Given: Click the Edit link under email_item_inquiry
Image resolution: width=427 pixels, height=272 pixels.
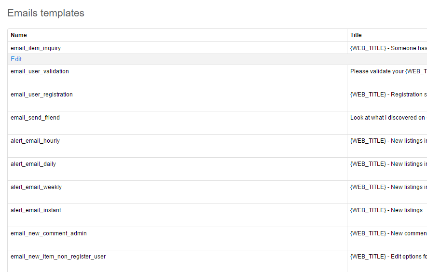Looking at the screenshot, I should click(16, 59).
